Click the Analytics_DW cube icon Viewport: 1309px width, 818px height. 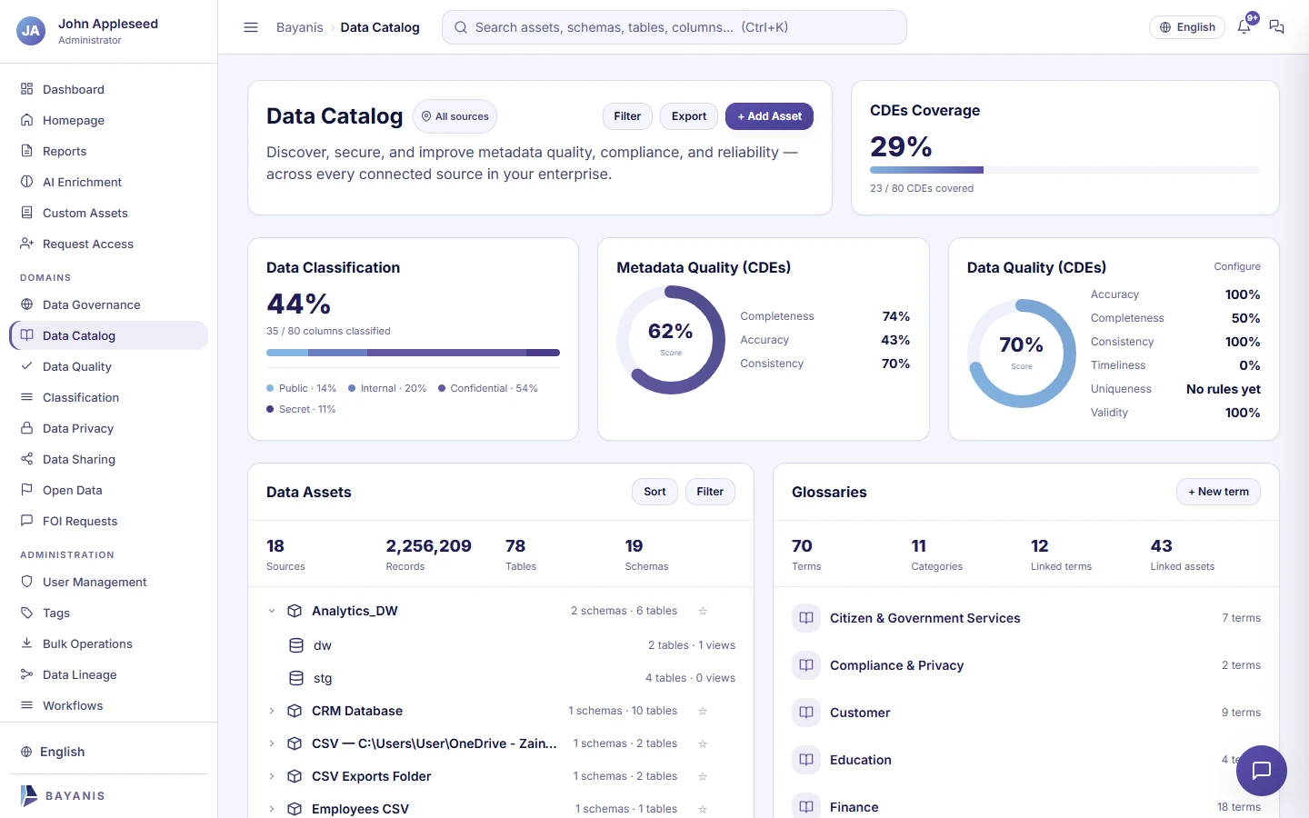[x=295, y=611]
